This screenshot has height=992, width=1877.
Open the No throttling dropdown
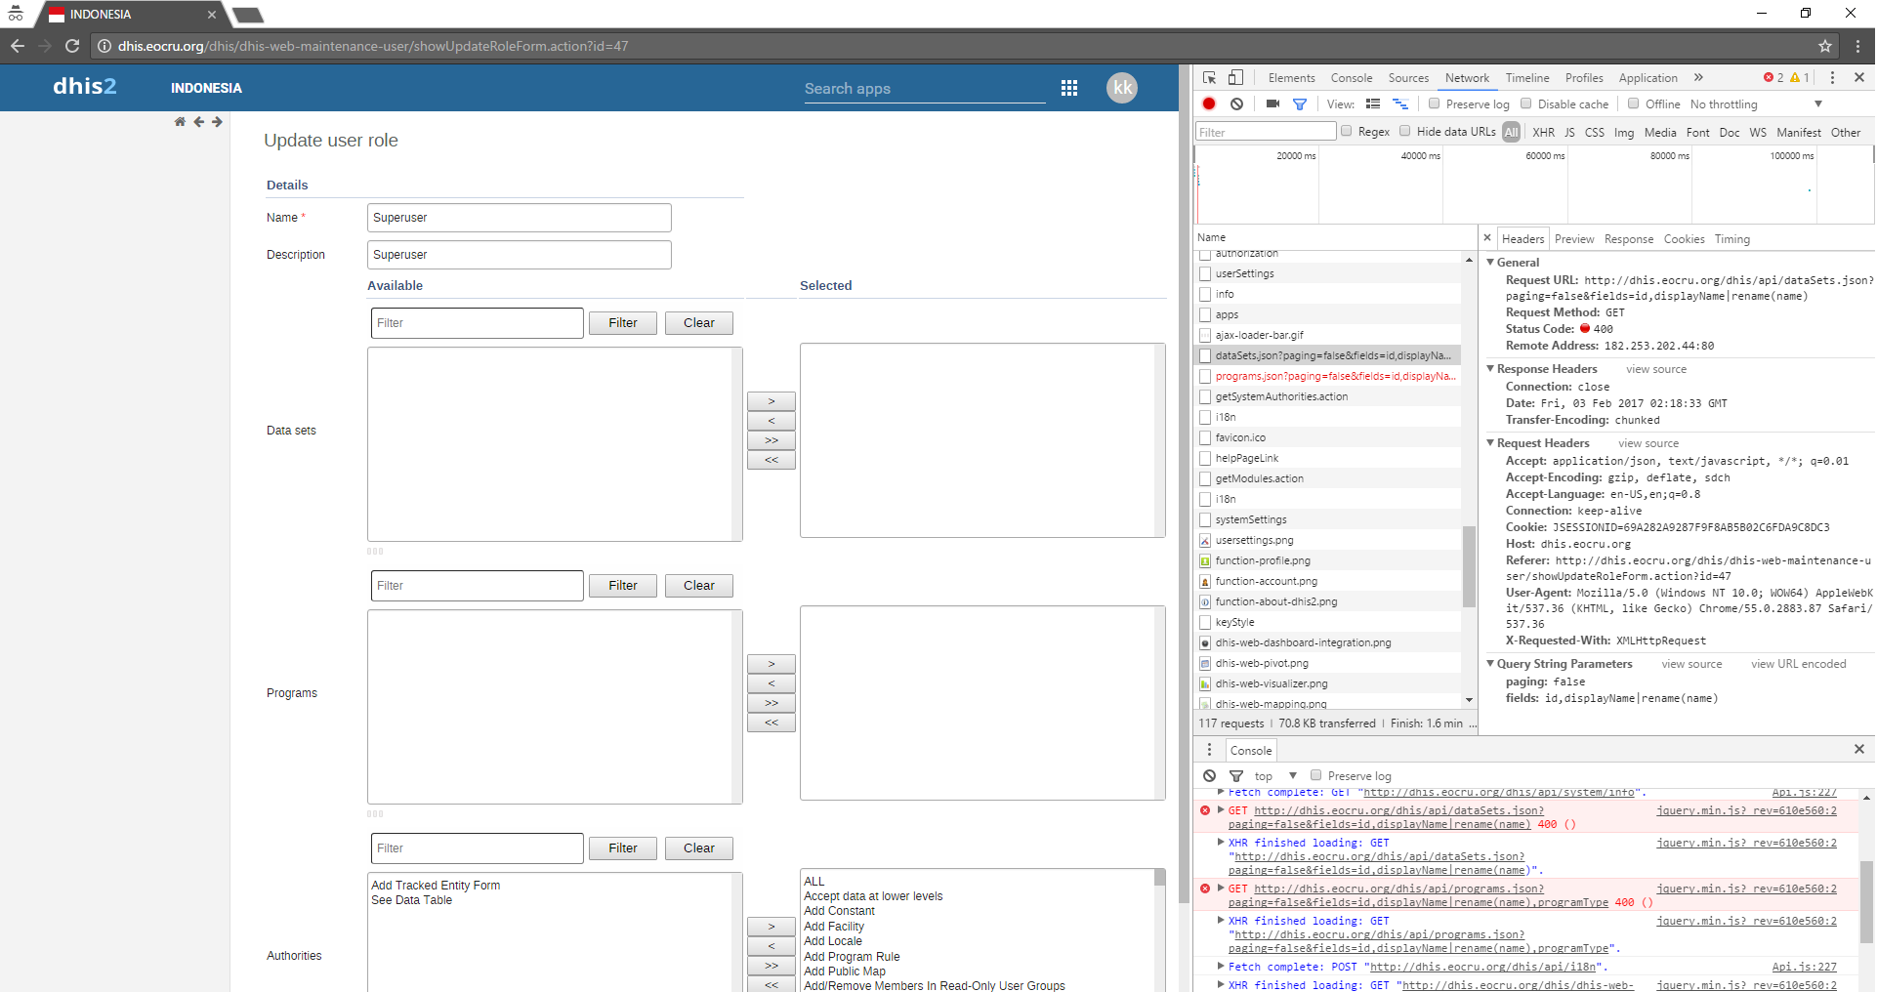coord(1756,104)
